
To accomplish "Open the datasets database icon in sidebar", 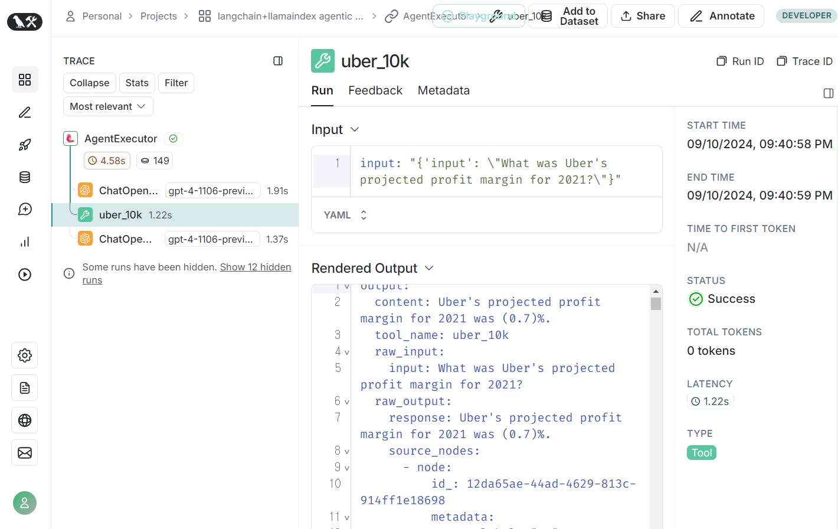I will [25, 177].
